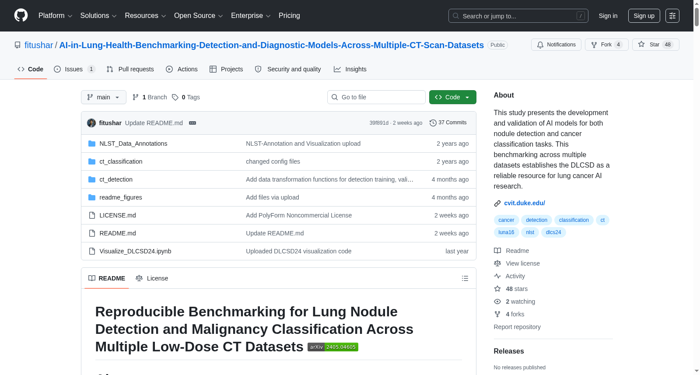The image size is (700, 375).
Task: Open the fitushar owner profile link
Action: click(38, 45)
